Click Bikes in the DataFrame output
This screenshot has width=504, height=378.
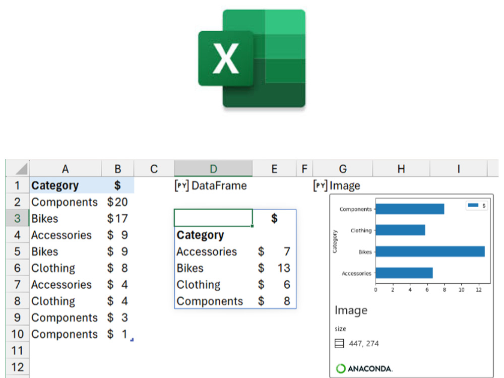[213, 268]
